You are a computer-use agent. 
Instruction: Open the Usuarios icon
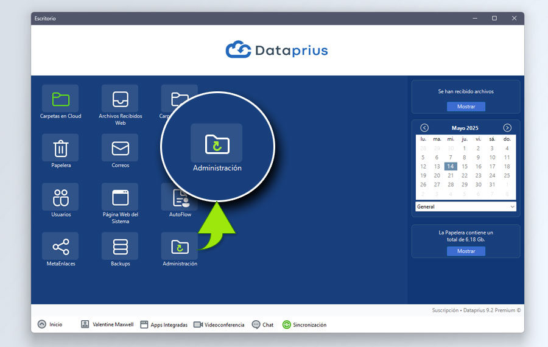click(x=60, y=197)
